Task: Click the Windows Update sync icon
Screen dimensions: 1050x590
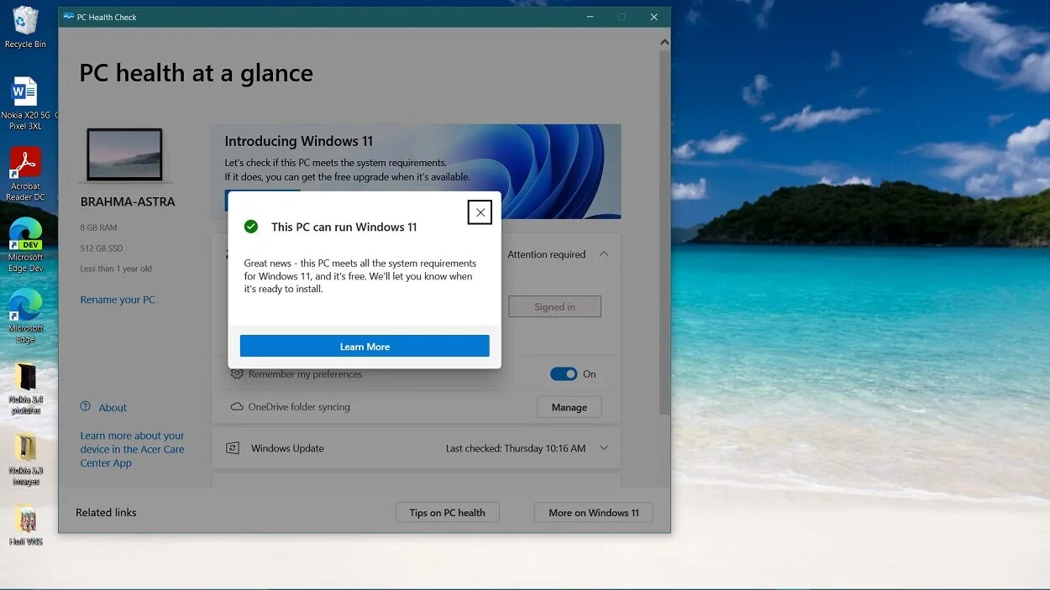Action: pos(233,448)
